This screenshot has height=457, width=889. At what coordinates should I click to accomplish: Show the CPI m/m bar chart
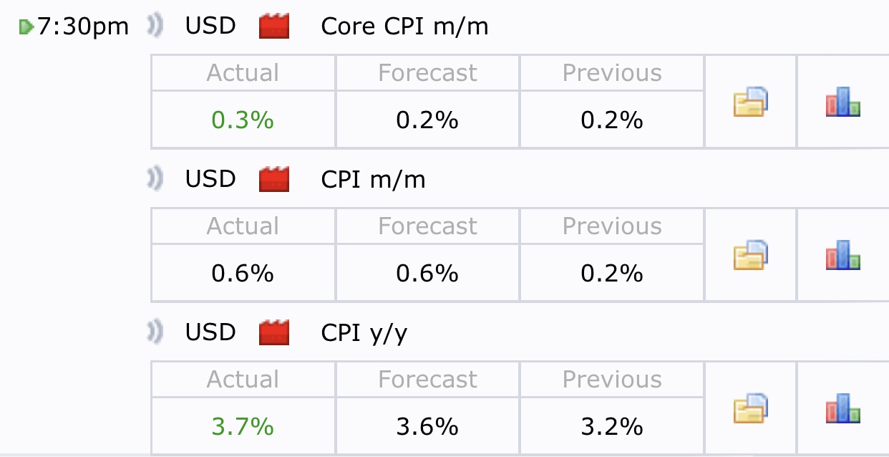click(842, 255)
